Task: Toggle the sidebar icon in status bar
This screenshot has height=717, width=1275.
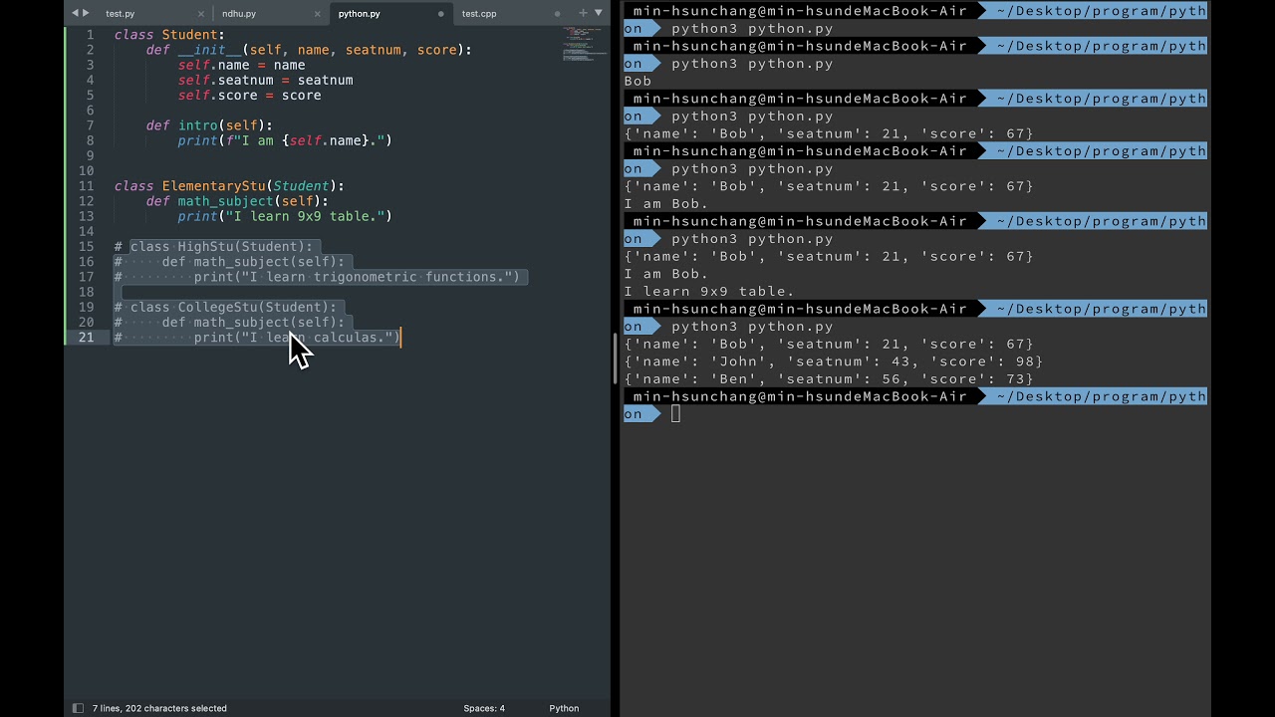Action: click(78, 708)
